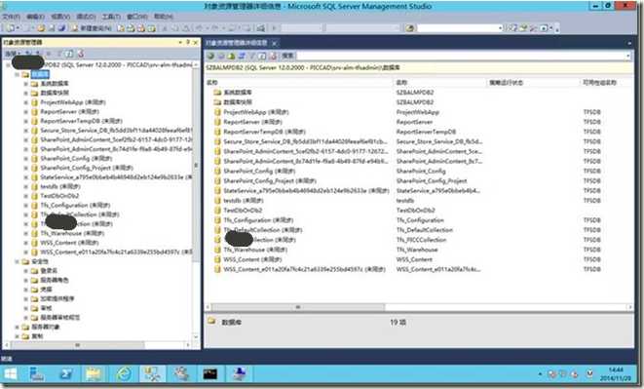Close the 对象资源管理器详细信息 tab
Image resolution: width=644 pixels, height=389 pixels.
(275, 43)
